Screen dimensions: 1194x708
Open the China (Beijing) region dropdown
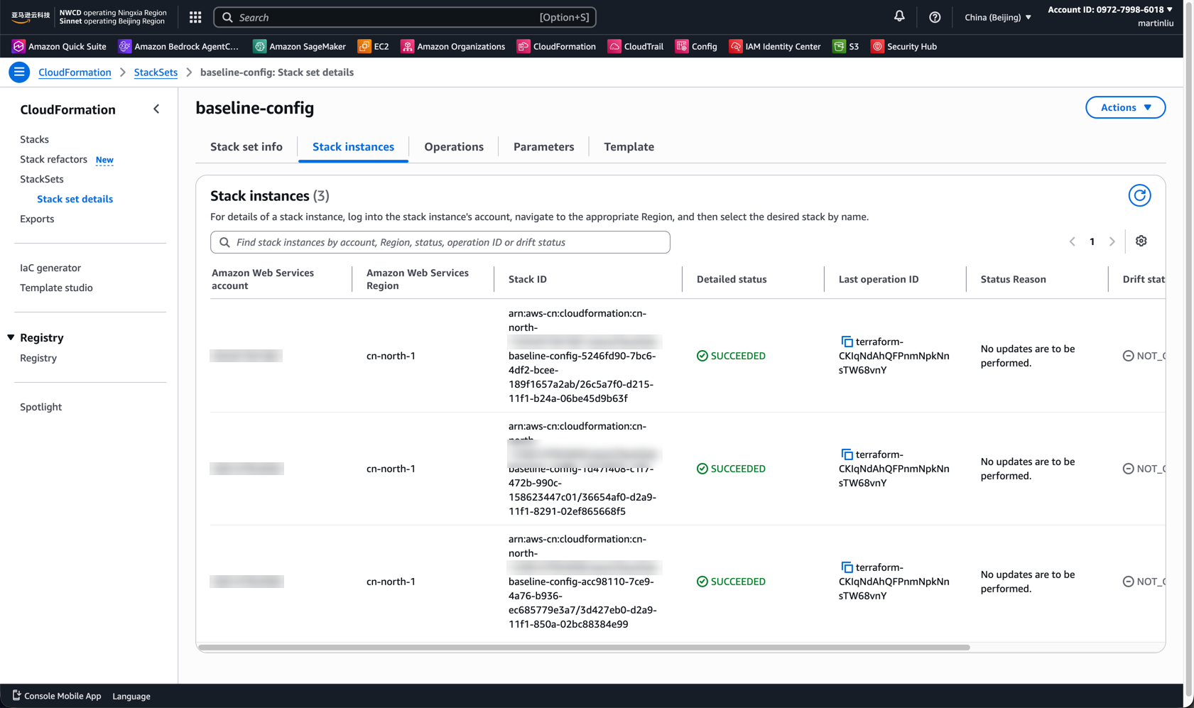pos(998,17)
